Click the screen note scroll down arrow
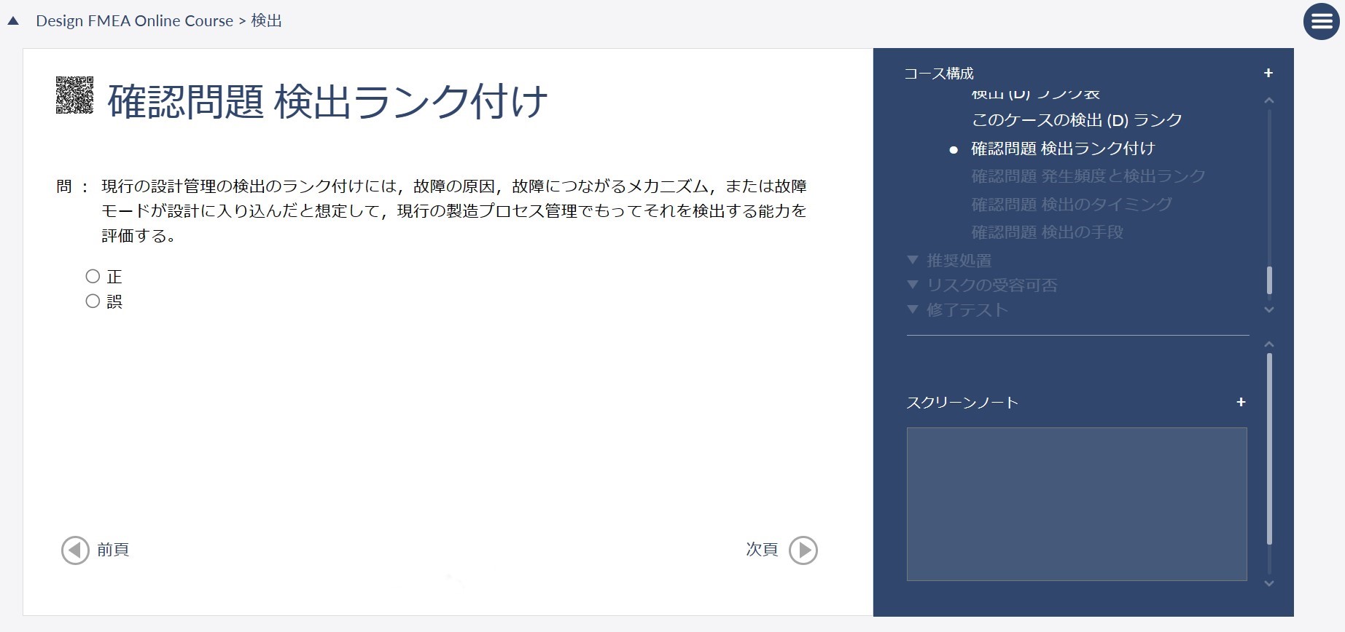1345x632 pixels. coord(1269,584)
